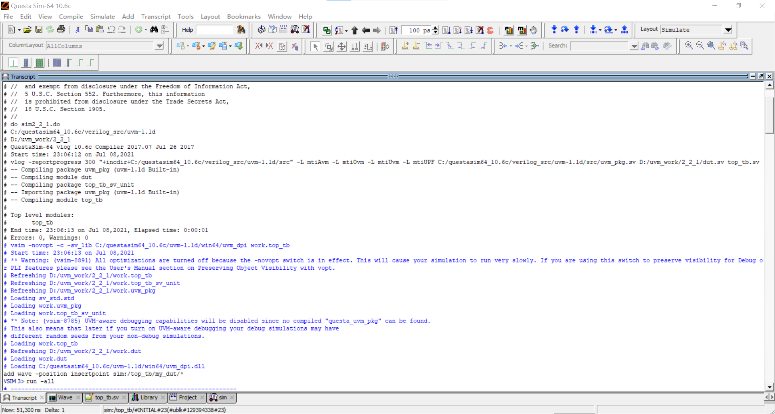This screenshot has height=414, width=775.
Task: Select the Run -All simulation icon
Action: click(469, 29)
